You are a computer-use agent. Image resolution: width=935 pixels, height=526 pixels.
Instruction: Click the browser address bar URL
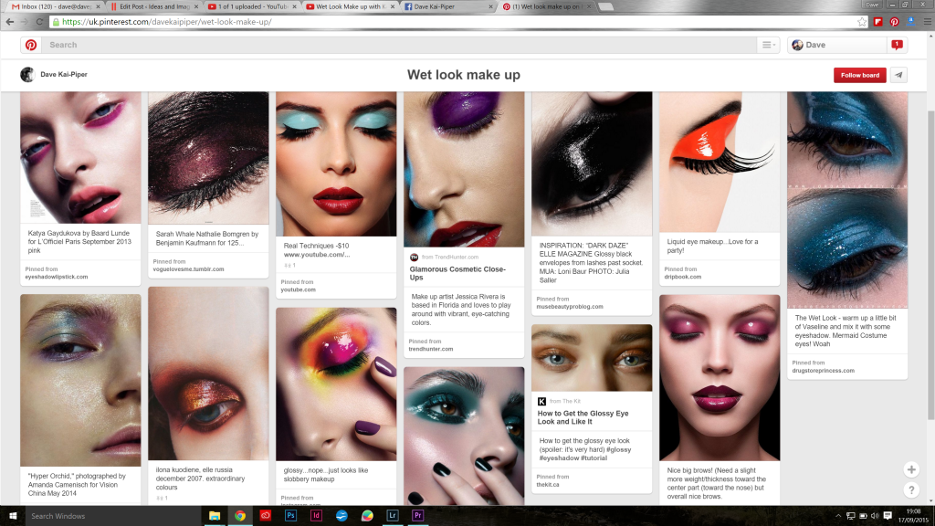click(x=167, y=22)
